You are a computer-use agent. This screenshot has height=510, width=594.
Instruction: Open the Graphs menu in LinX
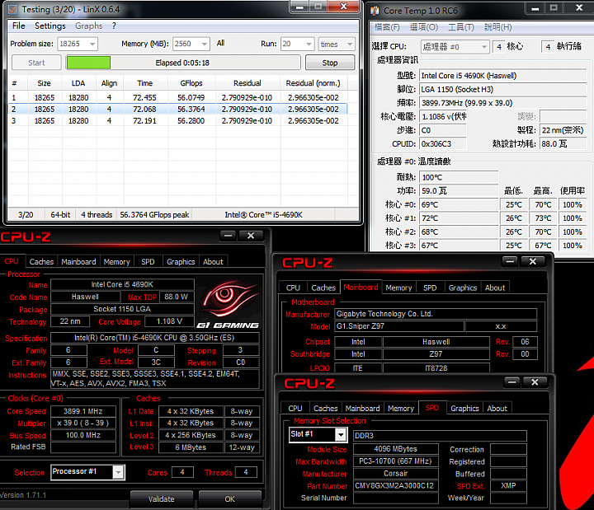[x=88, y=26]
